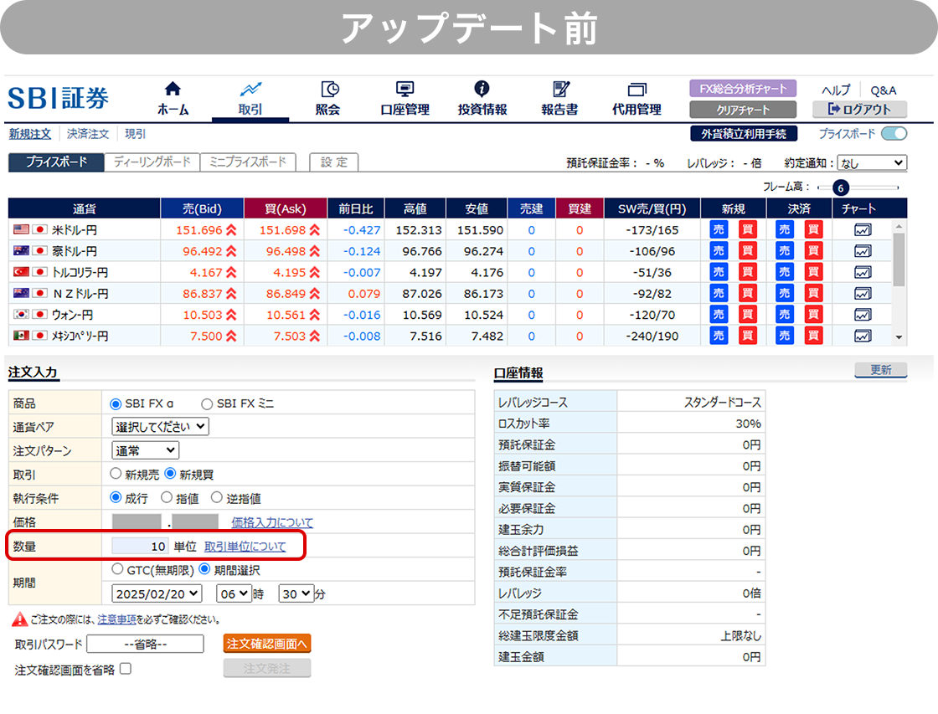The image size is (938, 714).
Task: Go to 現引 submenu
Action: [135, 134]
